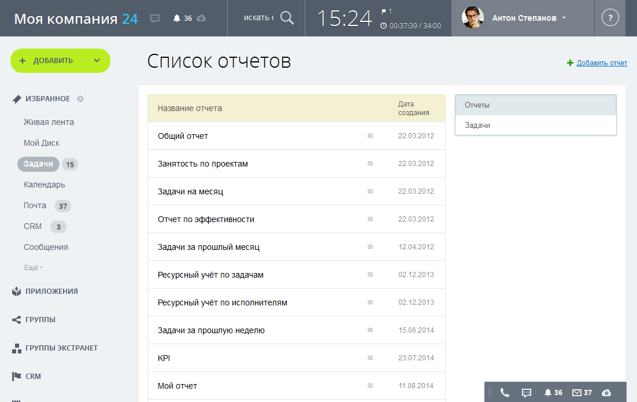This screenshot has width=637, height=402.
Task: Click the cloud drive icon in header
Action: click(201, 19)
